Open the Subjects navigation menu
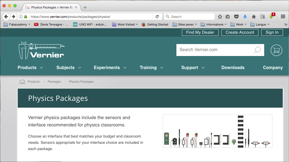 [69, 68]
